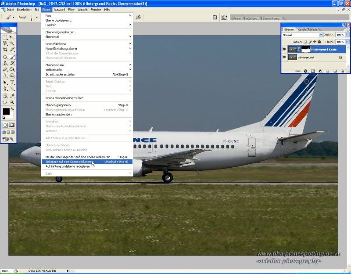Enable airbrush option in options bar
Screen dimensions: 351x274
click(138, 17)
